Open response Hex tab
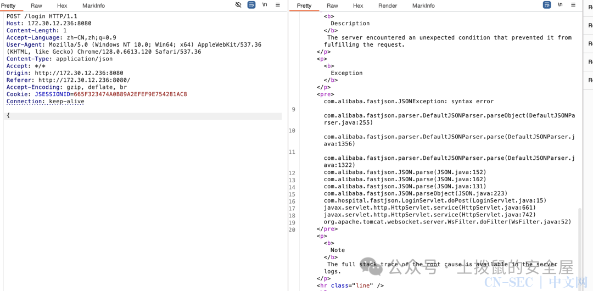 [x=358, y=5]
